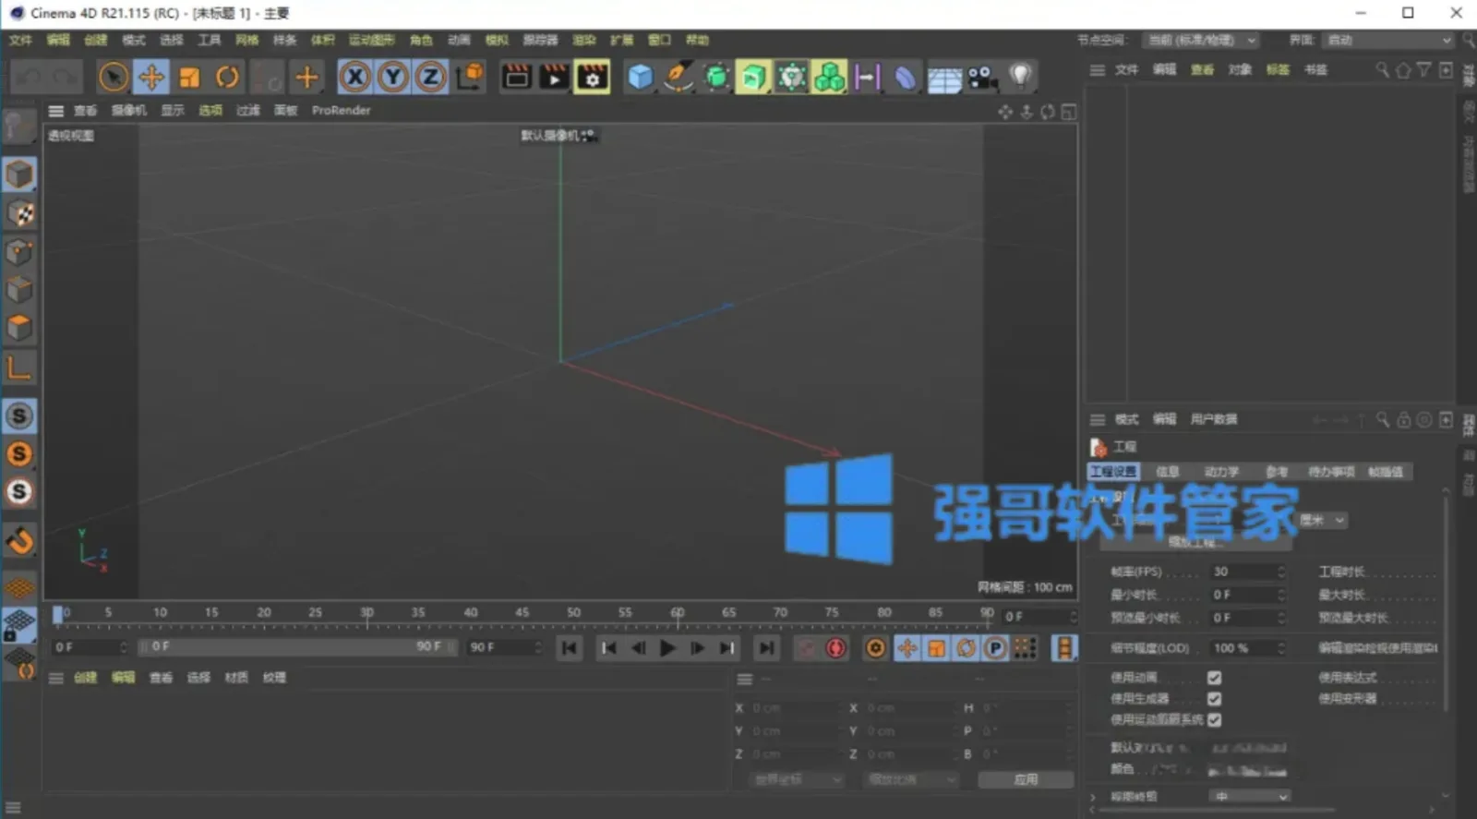Image resolution: width=1477 pixels, height=819 pixels.
Task: Go to start of animation
Action: tap(570, 648)
